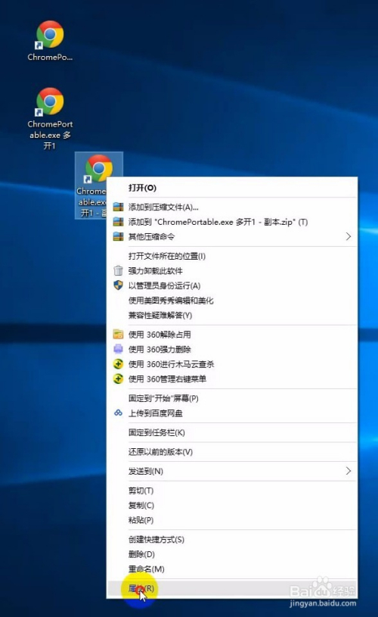Image resolution: width=378 pixels, height=617 pixels.
Task: Expand the 发送到(N) submenu arrow
Action: pyautogui.click(x=348, y=471)
